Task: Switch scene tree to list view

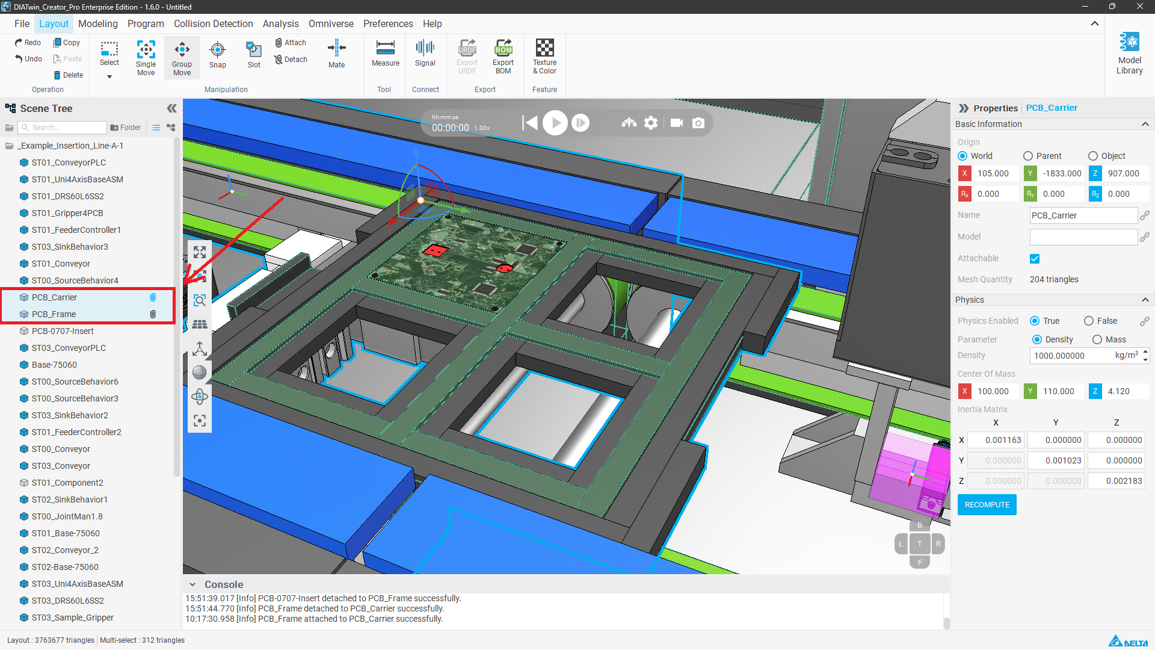Action: pos(156,128)
